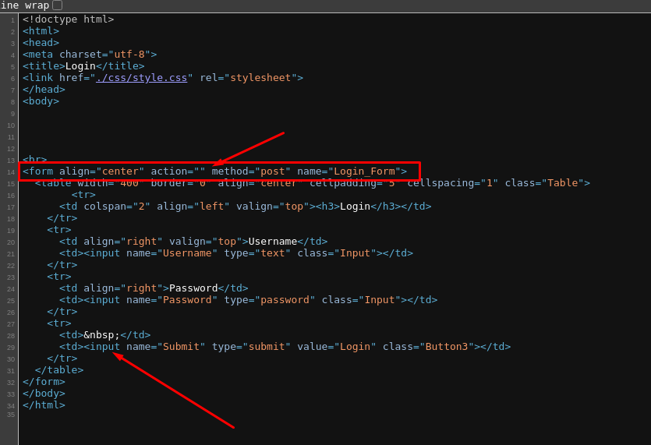
Task: Click the Password text in the table cell
Action: coord(193,288)
